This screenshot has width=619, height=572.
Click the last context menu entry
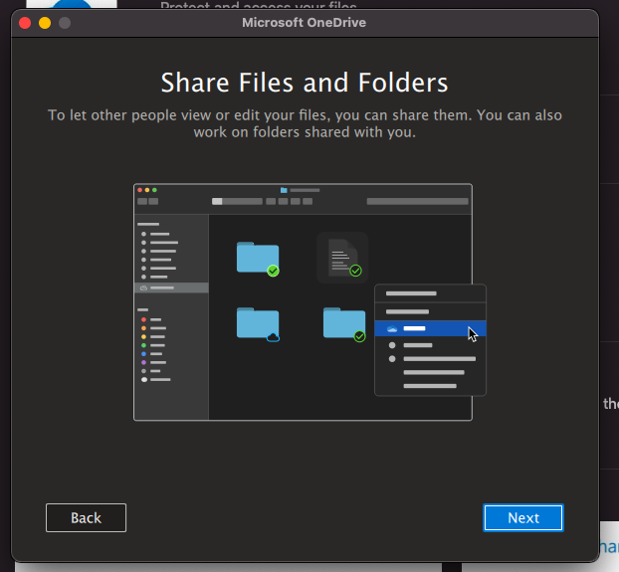click(429, 385)
